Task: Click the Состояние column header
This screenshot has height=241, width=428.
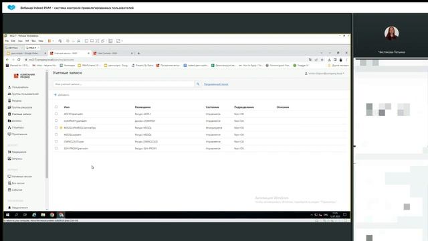Action: coord(213,107)
